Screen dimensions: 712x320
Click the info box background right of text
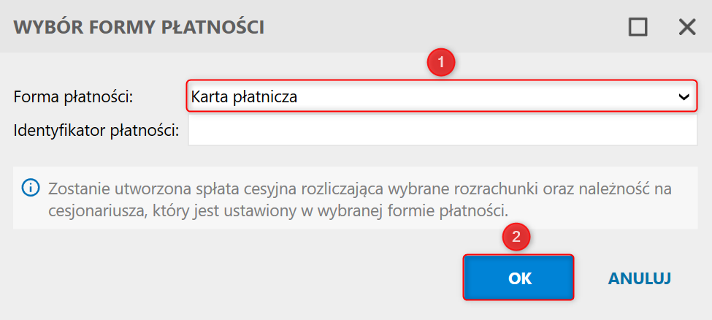621,212
